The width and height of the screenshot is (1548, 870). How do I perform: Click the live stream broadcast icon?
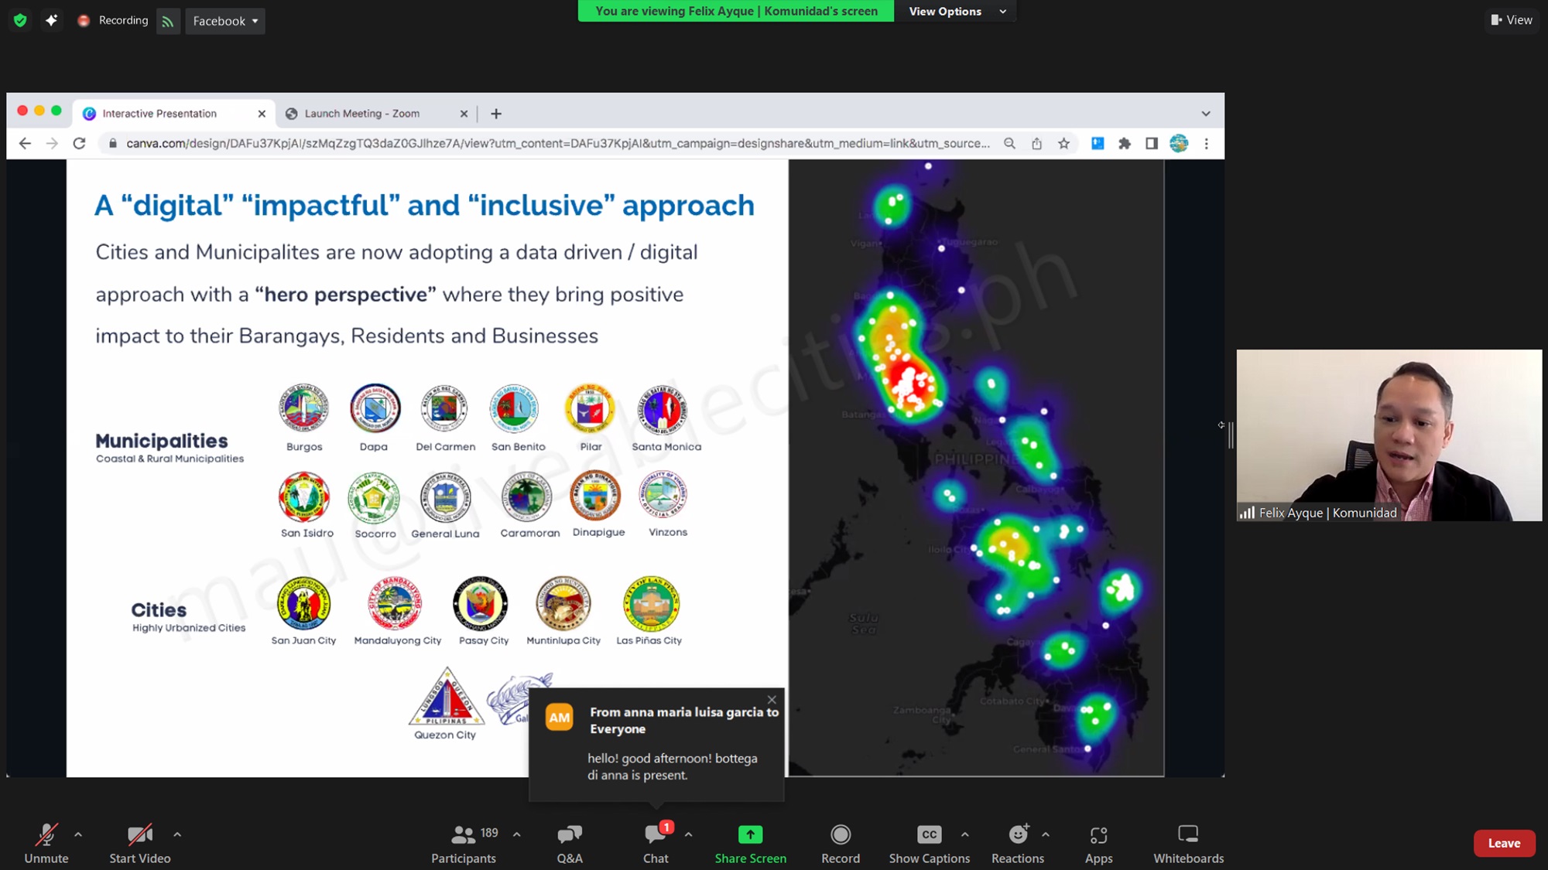pyautogui.click(x=168, y=21)
